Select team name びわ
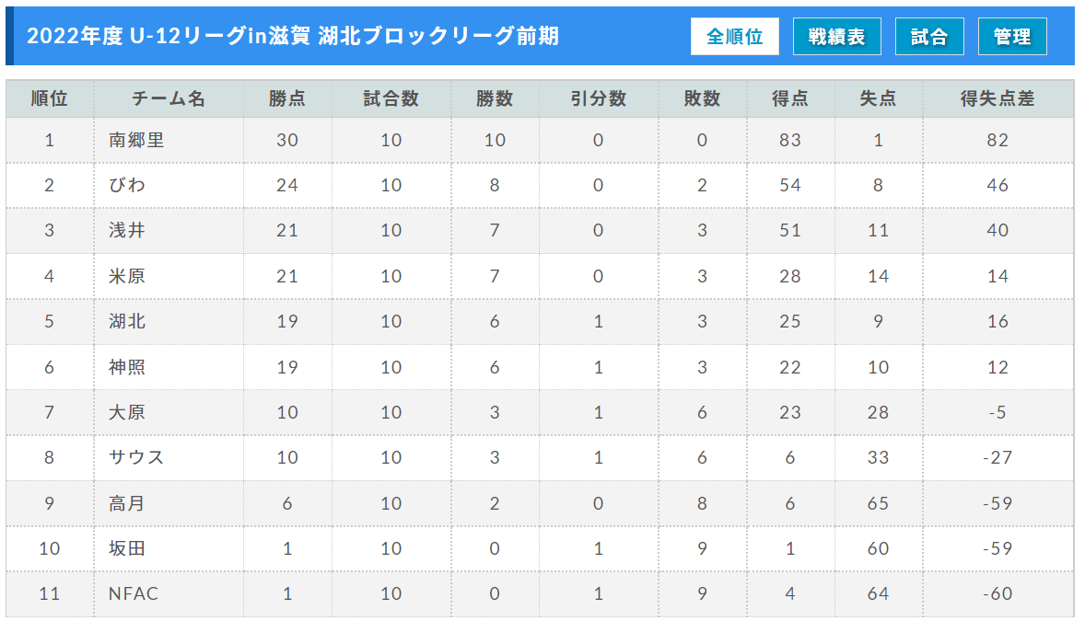 click(x=127, y=185)
